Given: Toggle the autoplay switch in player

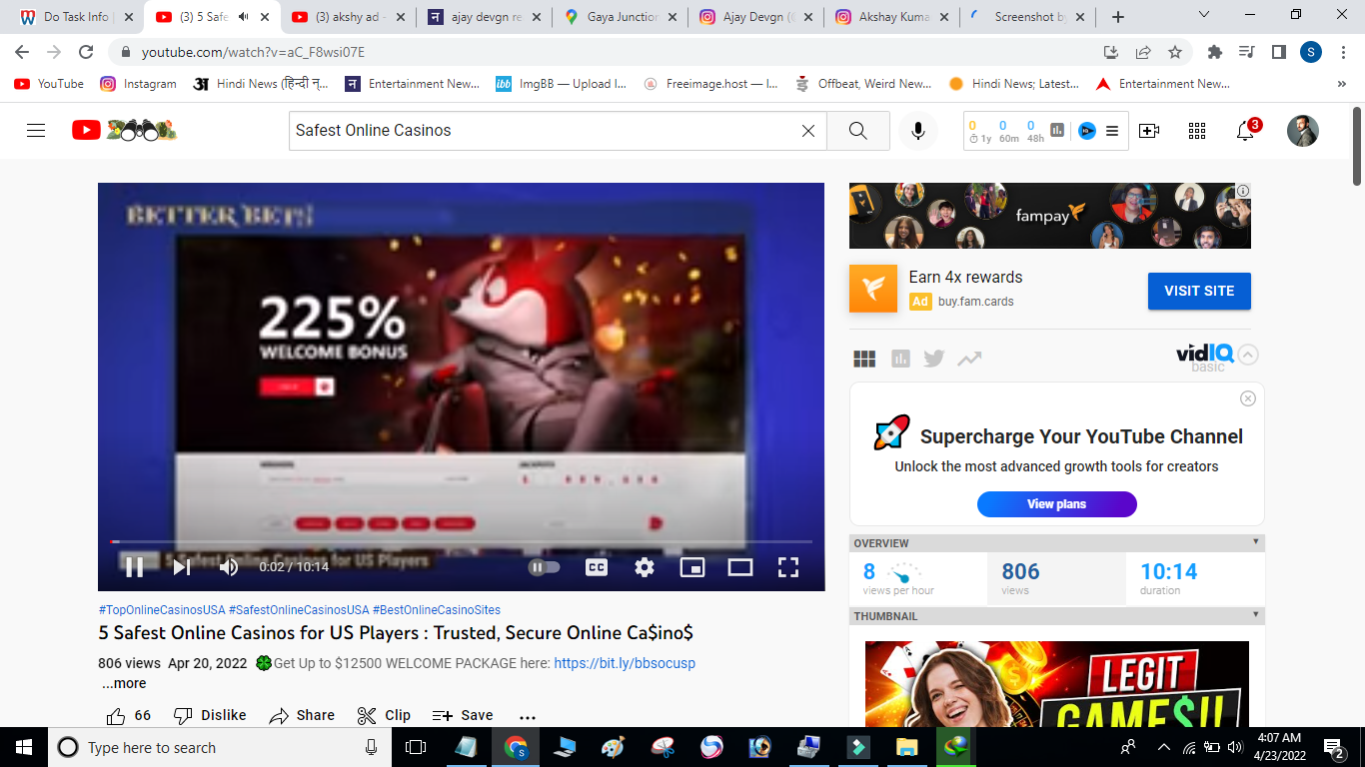Looking at the screenshot, I should point(544,567).
